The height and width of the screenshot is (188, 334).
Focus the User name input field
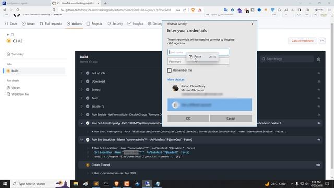pyautogui.click(x=198, y=52)
